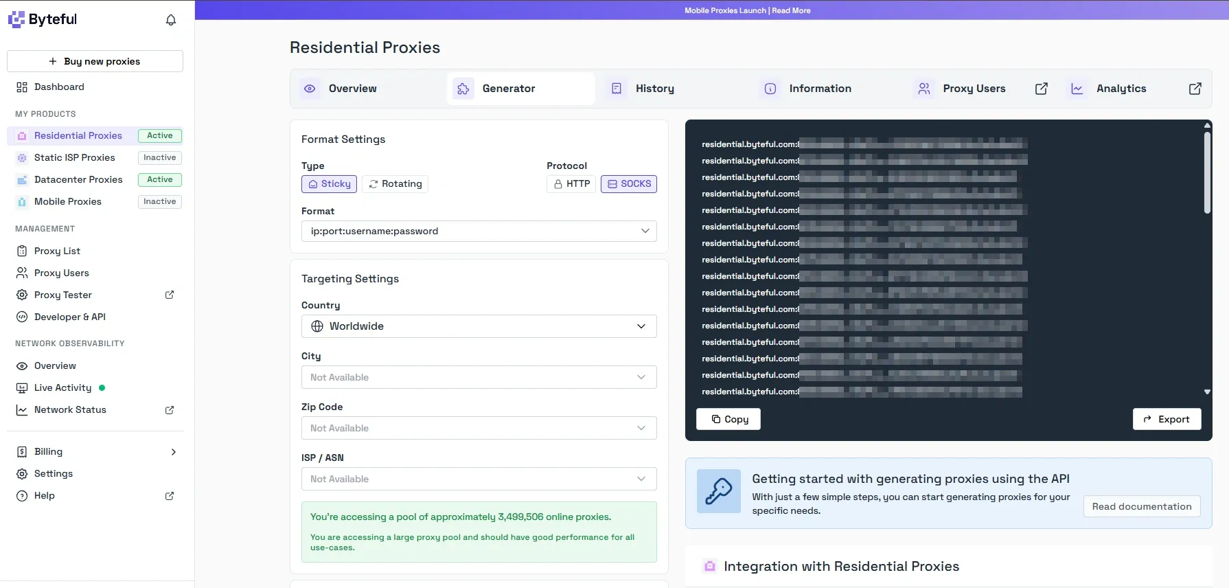Open the Proxy Users tab
Viewport: 1229px width, 588px height.
coord(982,89)
